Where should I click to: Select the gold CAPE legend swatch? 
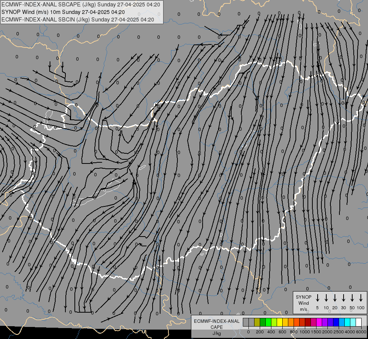pyautogui.click(x=285, y=322)
